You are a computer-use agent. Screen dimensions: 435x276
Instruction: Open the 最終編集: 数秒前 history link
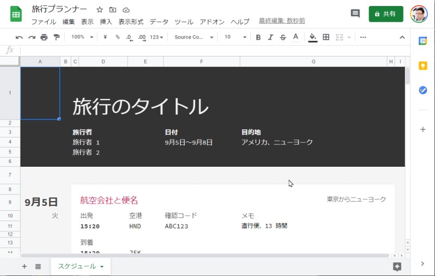coord(282,21)
